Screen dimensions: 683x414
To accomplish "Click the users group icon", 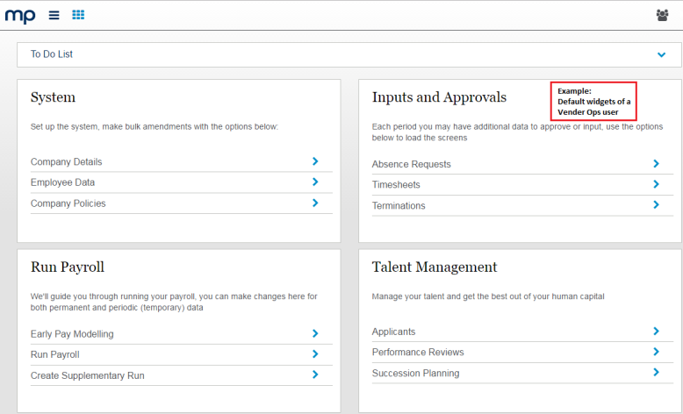I will click(662, 15).
